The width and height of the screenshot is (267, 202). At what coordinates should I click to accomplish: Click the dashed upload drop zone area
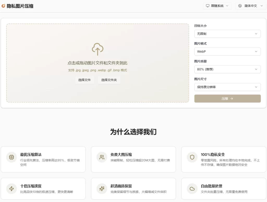[97, 37]
